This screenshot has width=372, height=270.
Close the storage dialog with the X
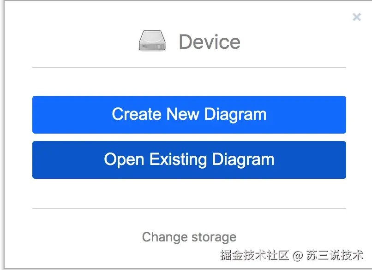point(356,18)
